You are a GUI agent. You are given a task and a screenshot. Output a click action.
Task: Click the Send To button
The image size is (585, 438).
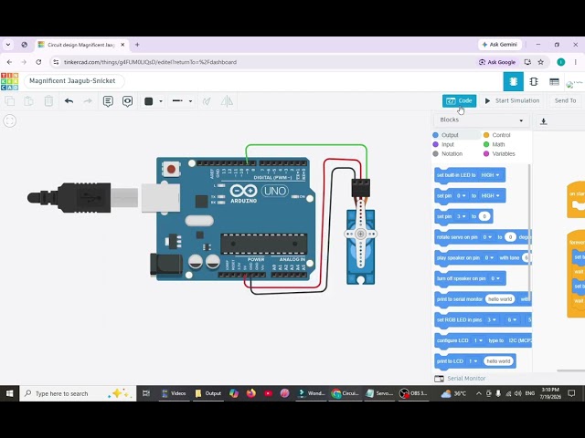565,100
